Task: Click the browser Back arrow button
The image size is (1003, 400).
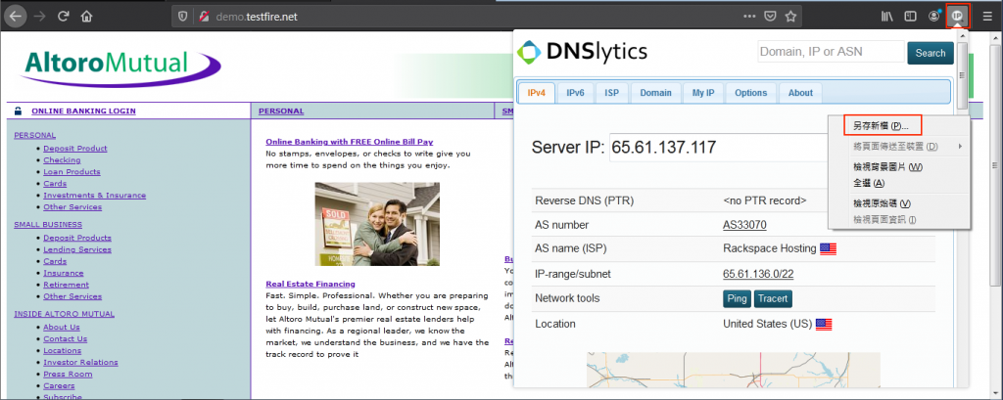Action: pos(16,17)
